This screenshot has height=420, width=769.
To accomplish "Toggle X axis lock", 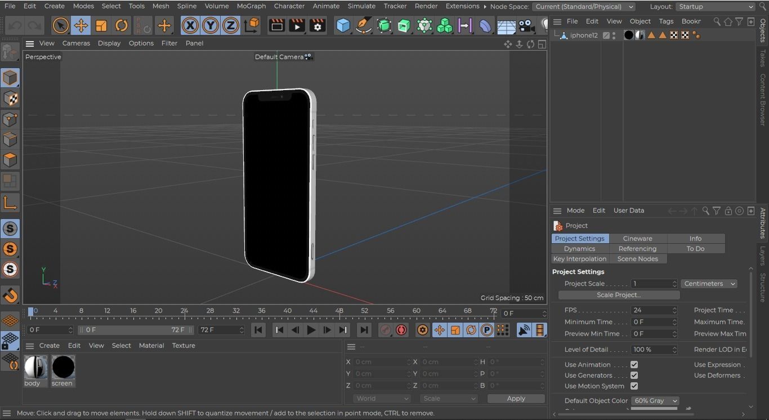I will (190, 25).
